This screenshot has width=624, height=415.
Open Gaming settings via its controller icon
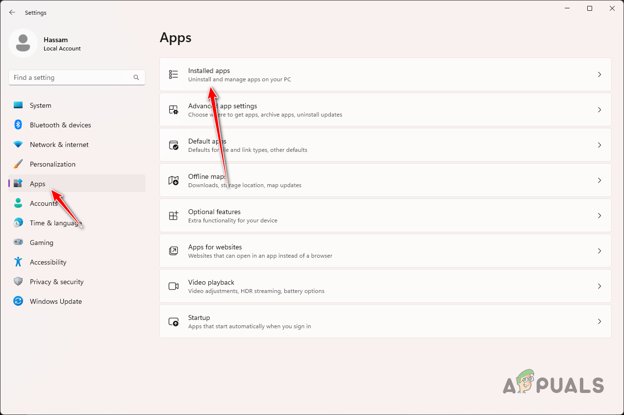[18, 243]
